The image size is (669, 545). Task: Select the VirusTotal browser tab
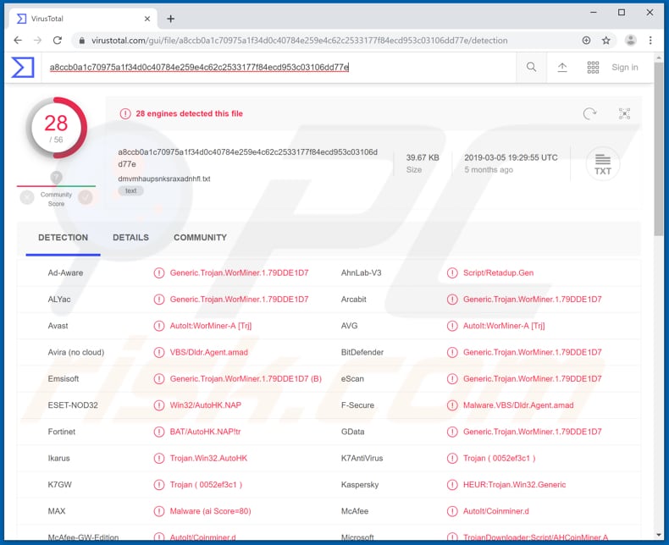tap(83, 19)
